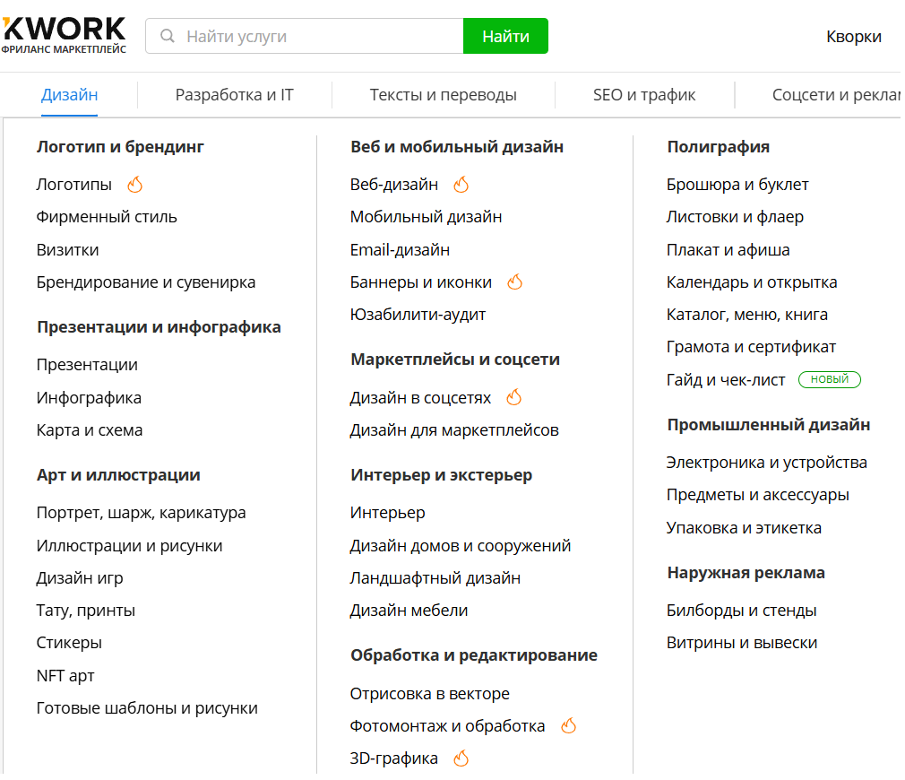This screenshot has width=905, height=780.
Task: Click the flame icon beside 3D-графика
Action: pyautogui.click(x=461, y=758)
